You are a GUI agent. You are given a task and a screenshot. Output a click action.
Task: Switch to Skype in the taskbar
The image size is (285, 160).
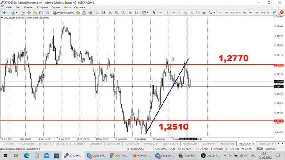96,156
